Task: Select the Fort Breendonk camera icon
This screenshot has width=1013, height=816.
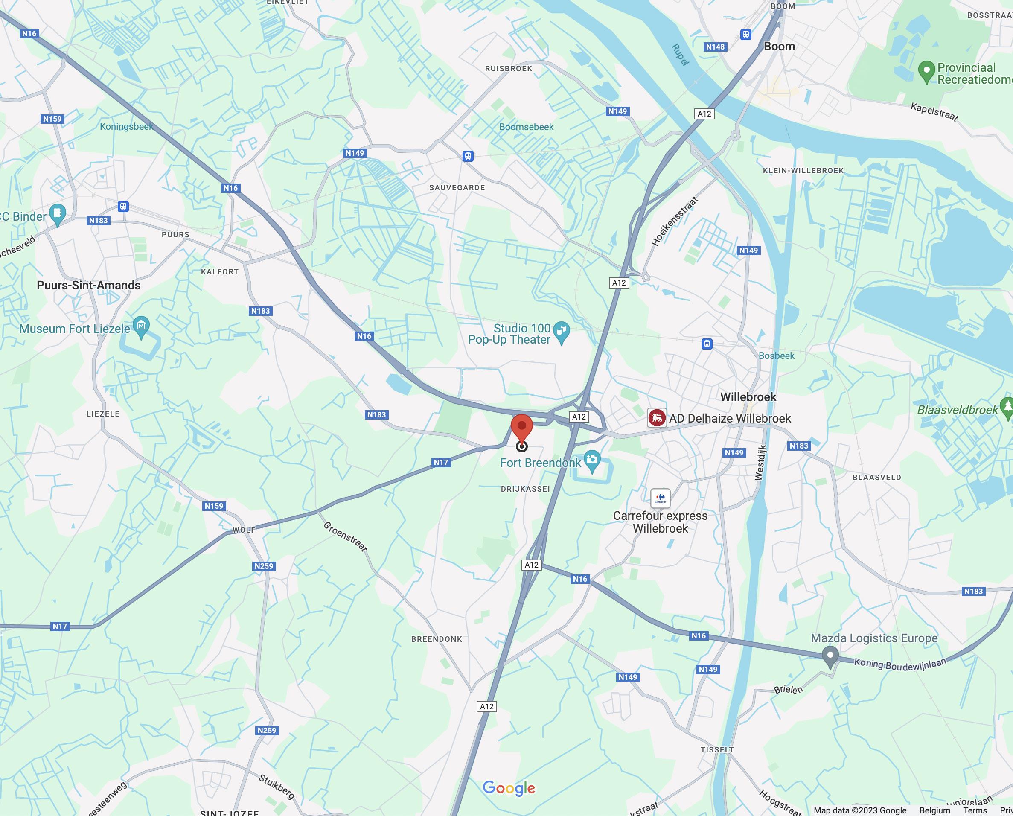Action: click(x=592, y=460)
